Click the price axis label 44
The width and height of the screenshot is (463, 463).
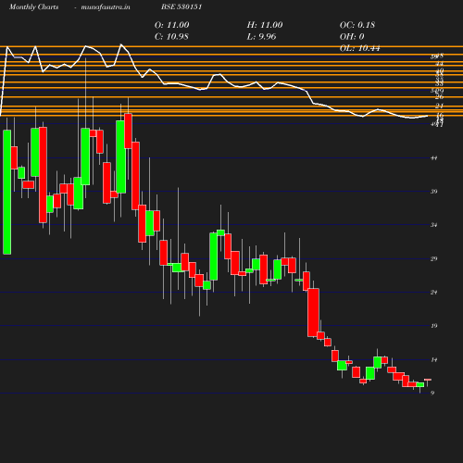click(433, 158)
